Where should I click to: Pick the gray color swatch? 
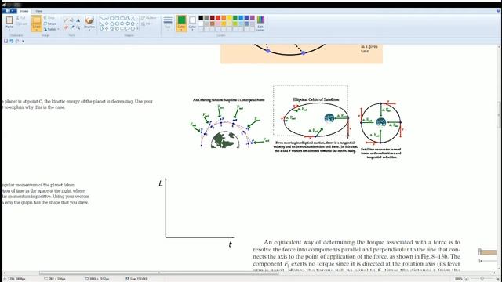click(206, 17)
